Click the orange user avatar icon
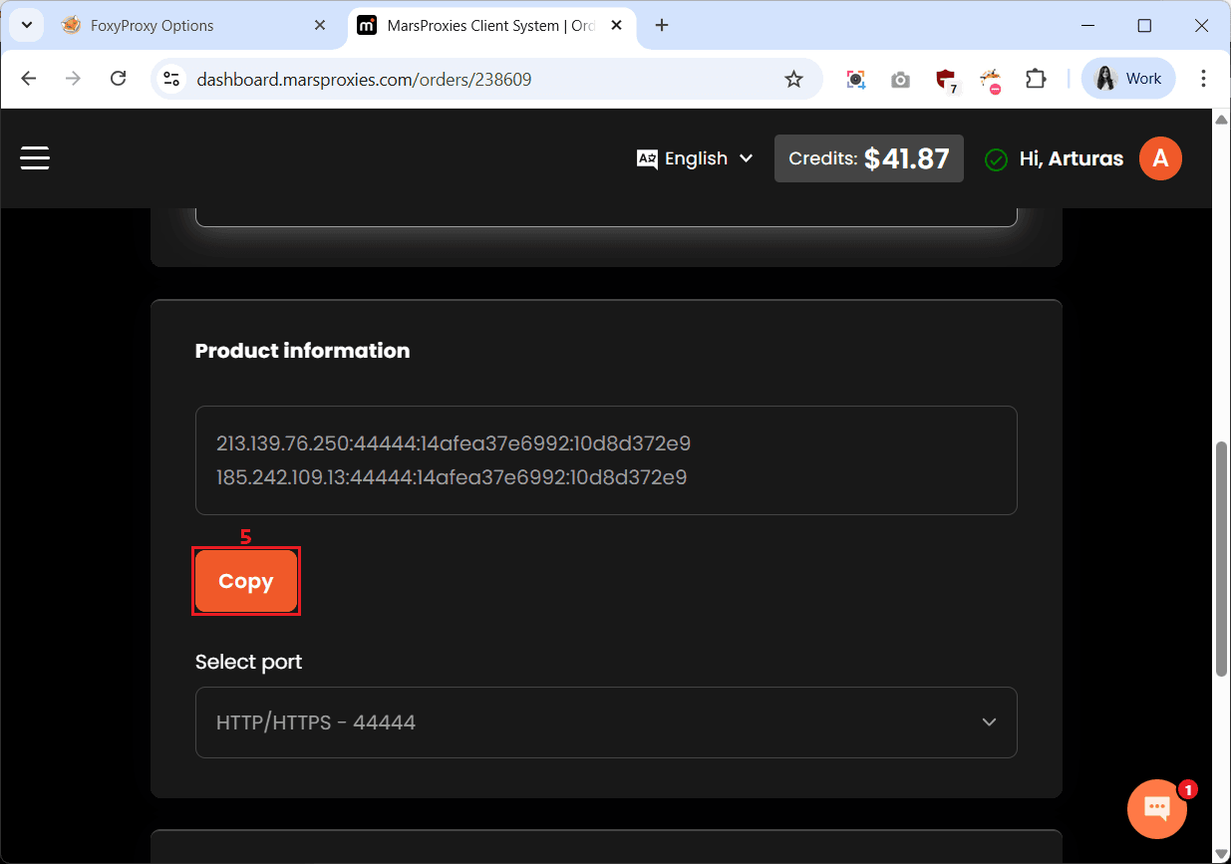This screenshot has width=1231, height=864. pos(1160,158)
